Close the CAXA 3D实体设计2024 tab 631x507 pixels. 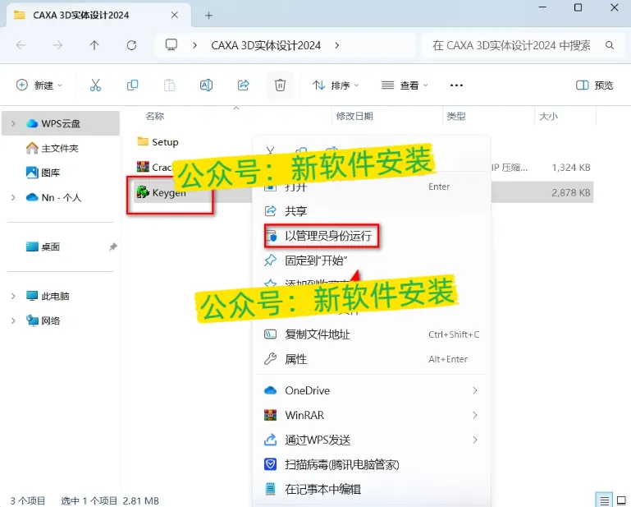(174, 15)
